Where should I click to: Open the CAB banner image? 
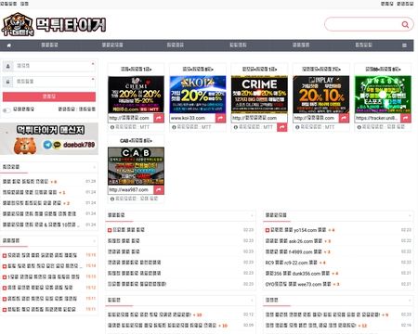click(136, 166)
